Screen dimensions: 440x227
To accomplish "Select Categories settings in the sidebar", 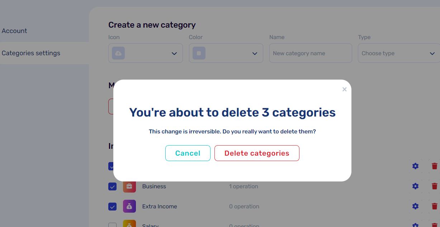I will [31, 53].
